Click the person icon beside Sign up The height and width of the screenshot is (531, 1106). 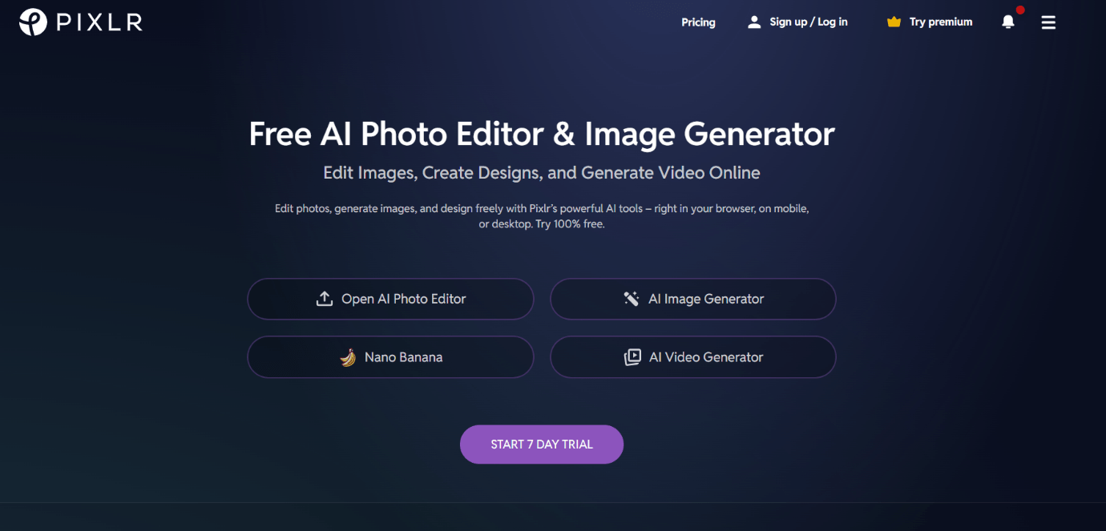pos(754,22)
